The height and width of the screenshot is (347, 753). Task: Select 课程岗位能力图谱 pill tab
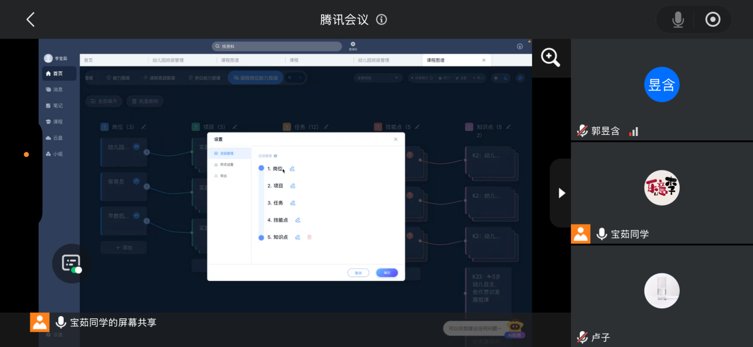pyautogui.click(x=256, y=78)
